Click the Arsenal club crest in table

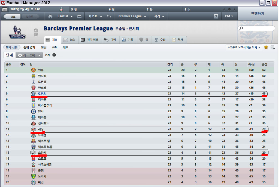34,88
